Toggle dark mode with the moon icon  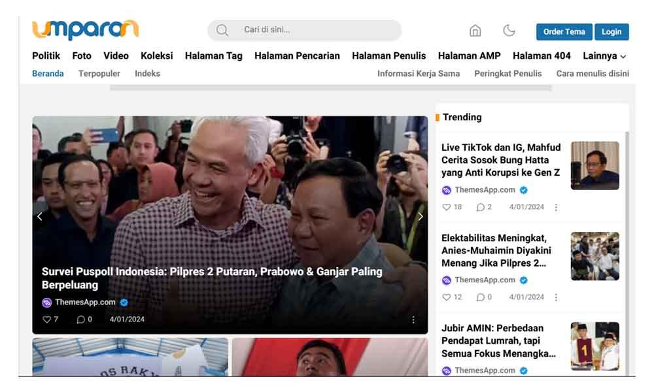point(509,31)
